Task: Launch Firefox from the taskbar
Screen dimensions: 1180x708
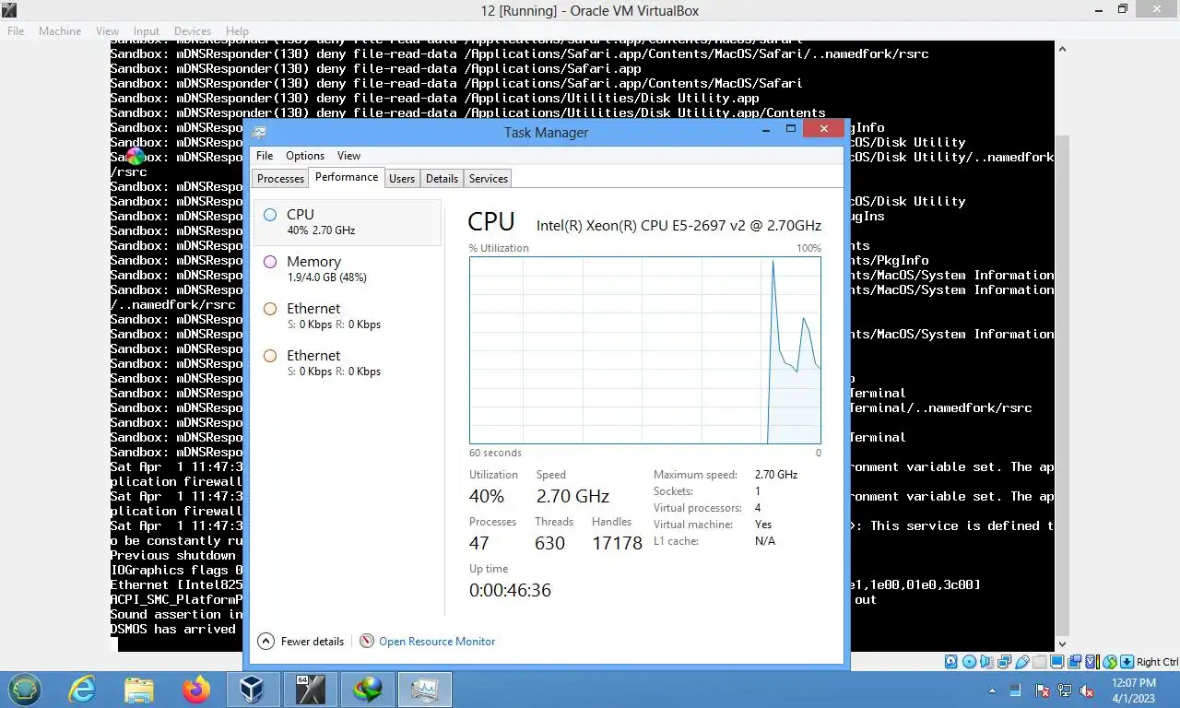Action: [196, 689]
